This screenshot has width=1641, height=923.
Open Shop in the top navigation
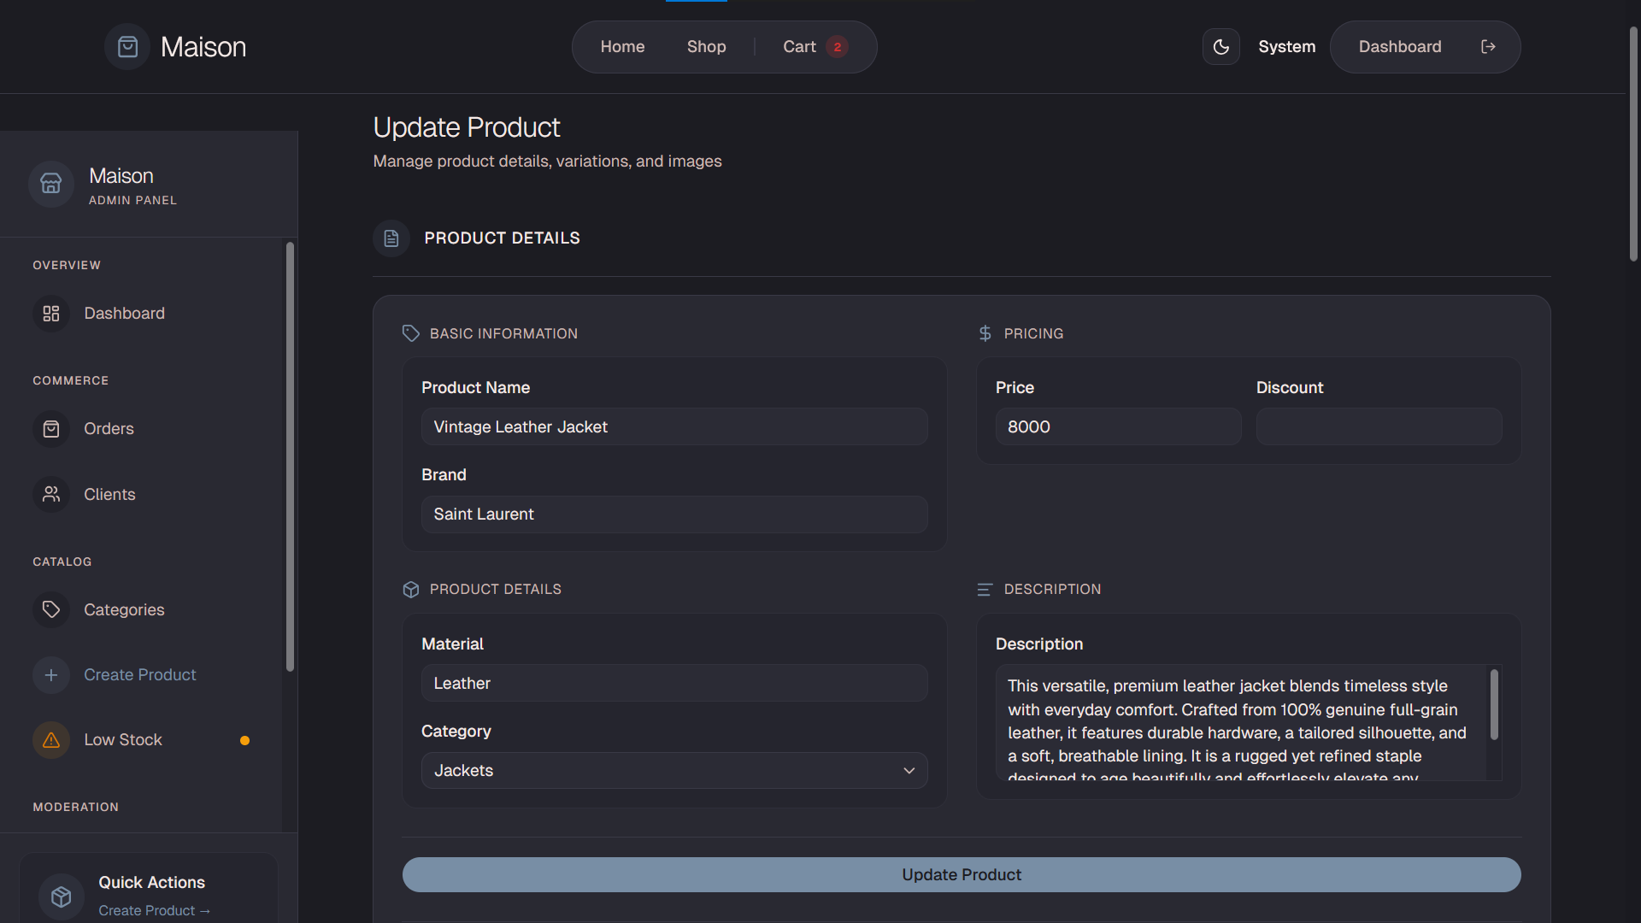707,47
